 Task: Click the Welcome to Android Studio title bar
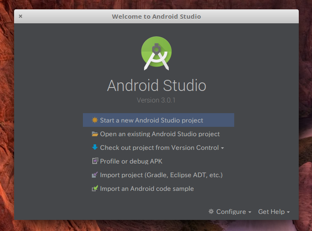click(x=156, y=17)
